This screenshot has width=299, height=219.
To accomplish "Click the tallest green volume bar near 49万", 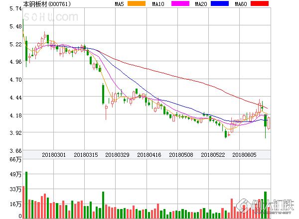I will [26, 195].
